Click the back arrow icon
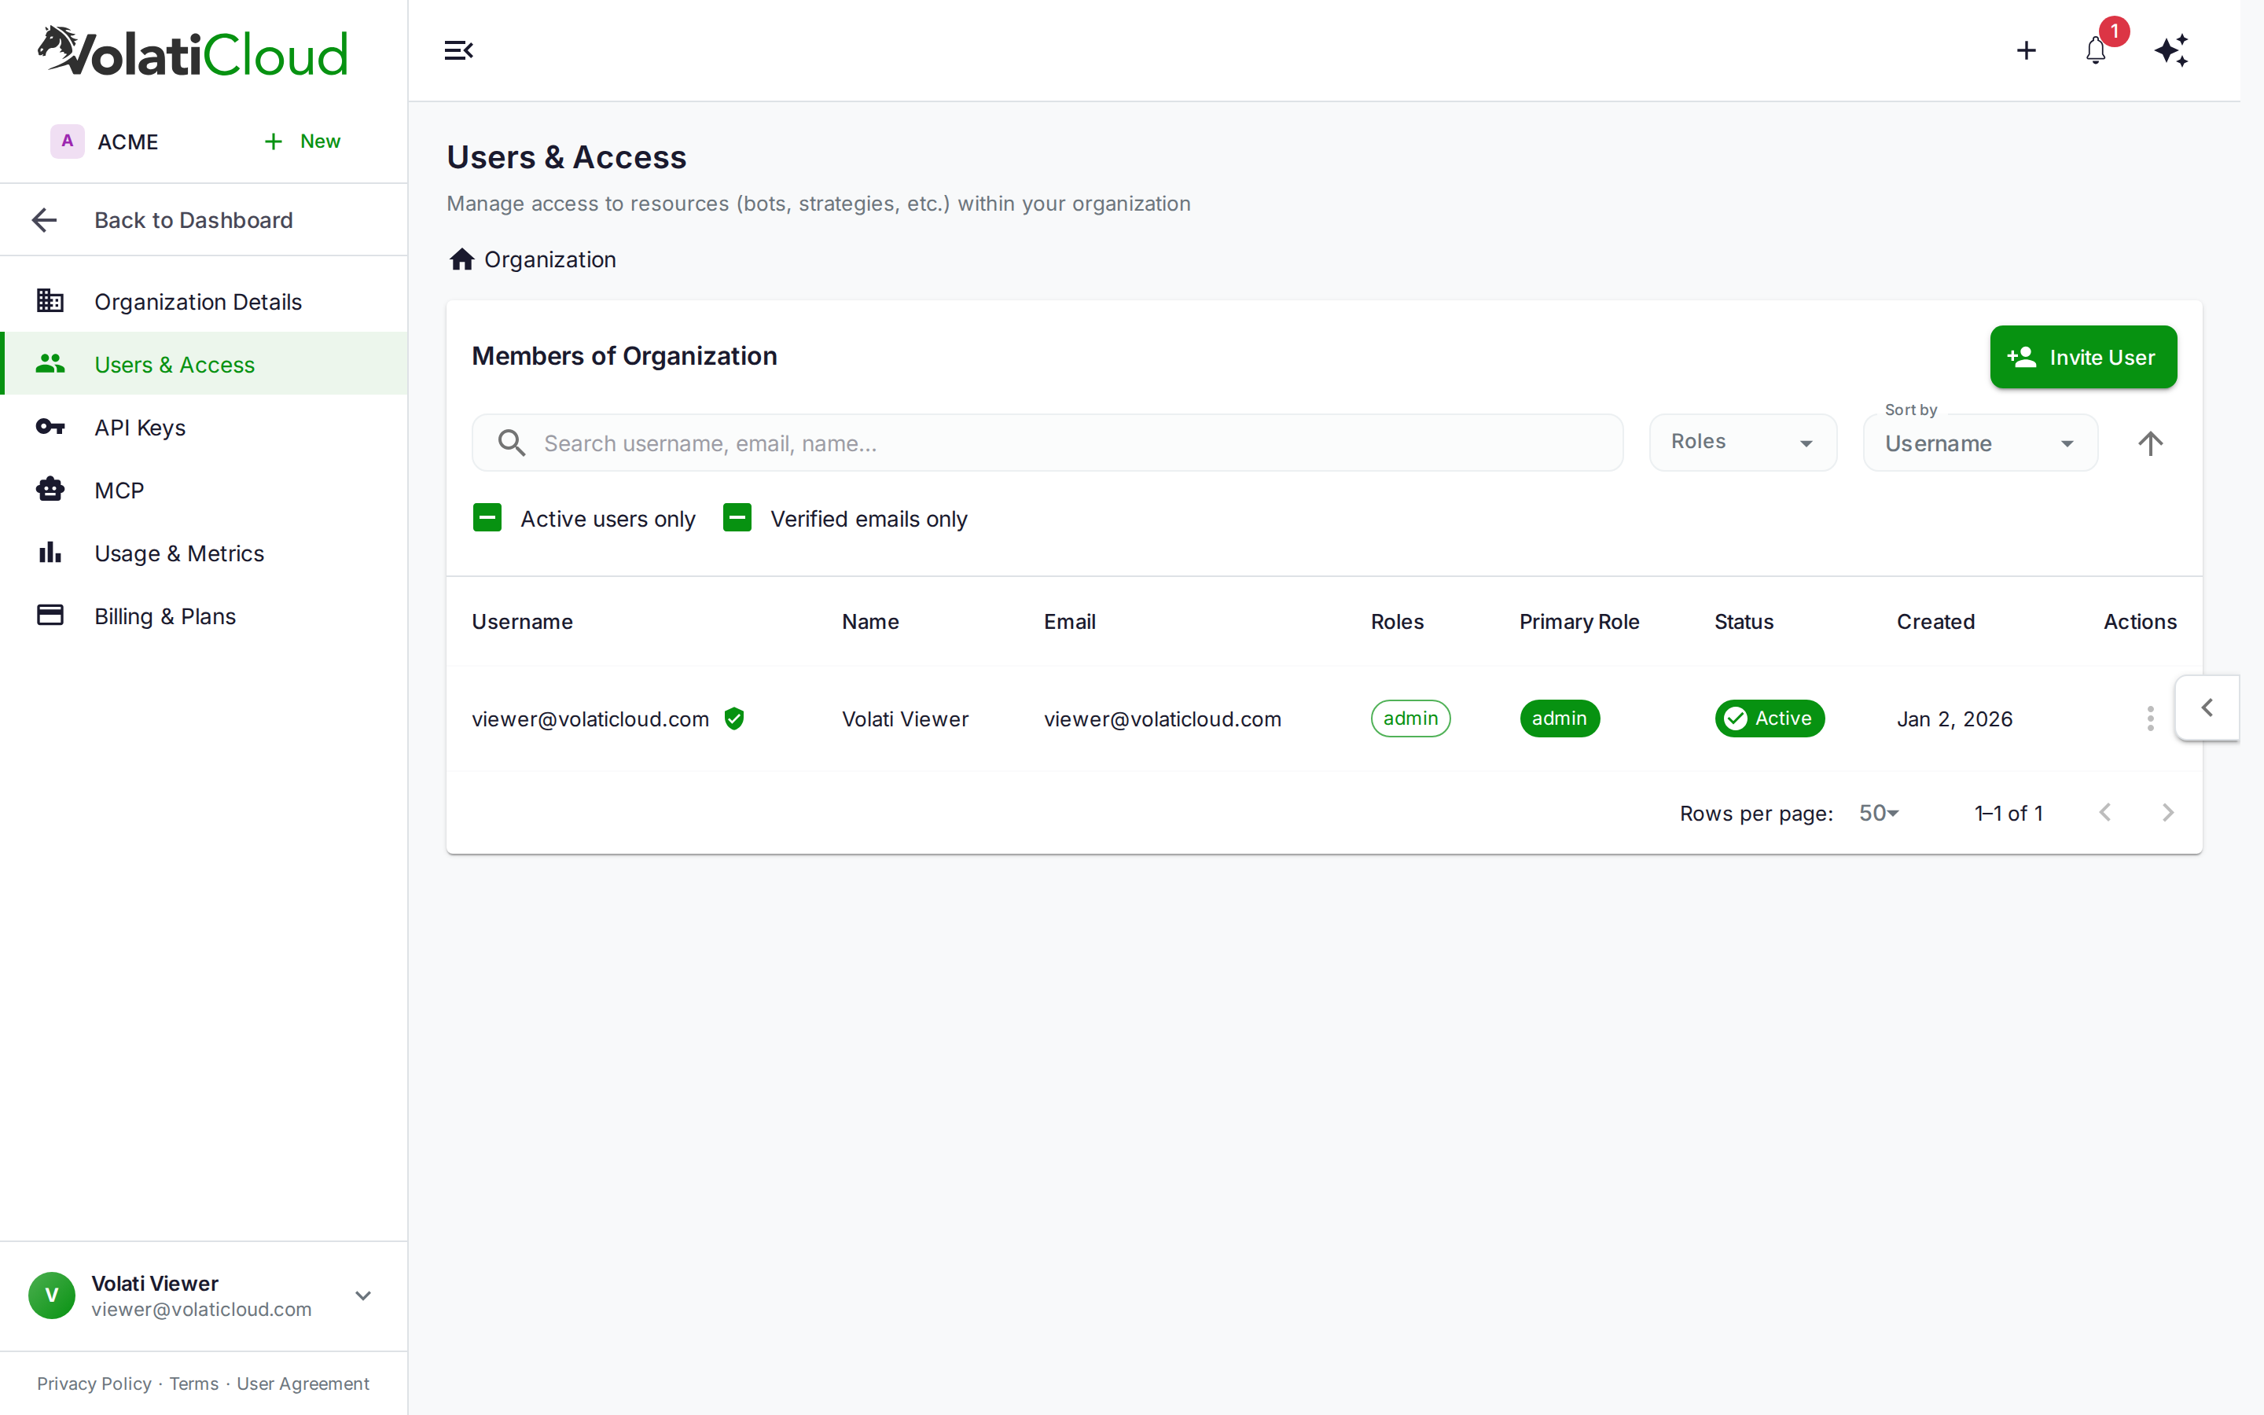Viewport: 2264px width, 1415px height. click(44, 220)
